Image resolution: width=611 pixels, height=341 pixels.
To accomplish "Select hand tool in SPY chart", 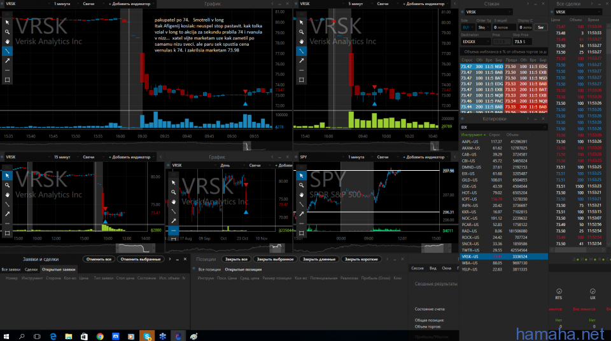I will (x=301, y=195).
